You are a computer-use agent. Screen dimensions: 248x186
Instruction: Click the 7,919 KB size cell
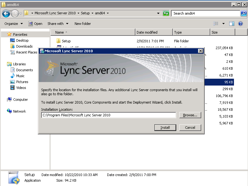point(226,103)
